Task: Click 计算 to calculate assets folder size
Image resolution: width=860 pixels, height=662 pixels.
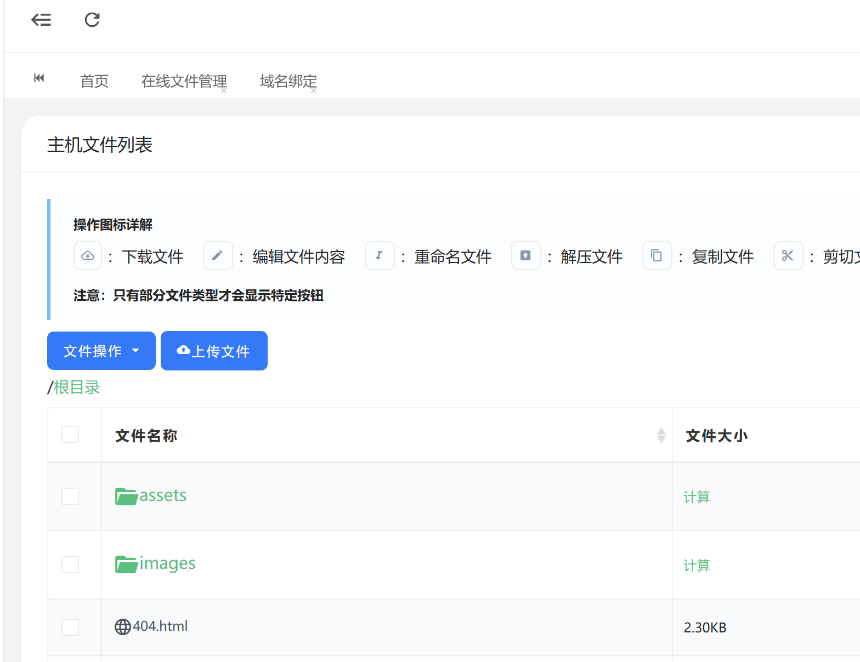Action: tap(697, 497)
